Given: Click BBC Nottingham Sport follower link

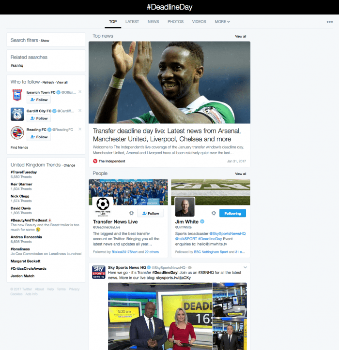Looking at the screenshot, I should point(211,252).
